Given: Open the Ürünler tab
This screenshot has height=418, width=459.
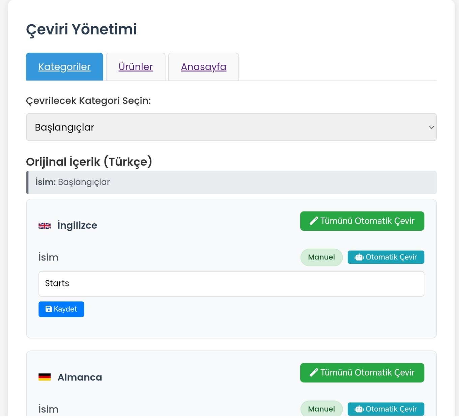Looking at the screenshot, I should coord(136,67).
